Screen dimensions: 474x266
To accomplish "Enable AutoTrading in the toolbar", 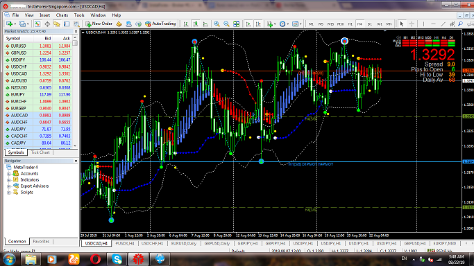I will click(x=160, y=24).
